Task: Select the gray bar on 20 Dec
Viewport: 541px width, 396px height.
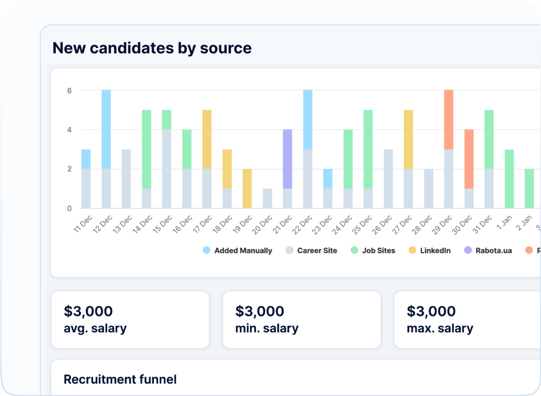Action: pos(267,198)
